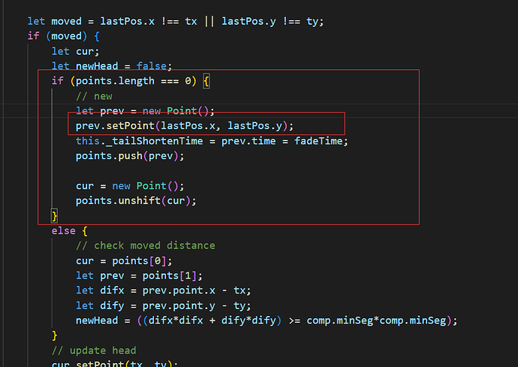The height and width of the screenshot is (367, 518).
Task: Click the 'points.push(prev);' line
Action: pyautogui.click(x=130, y=156)
